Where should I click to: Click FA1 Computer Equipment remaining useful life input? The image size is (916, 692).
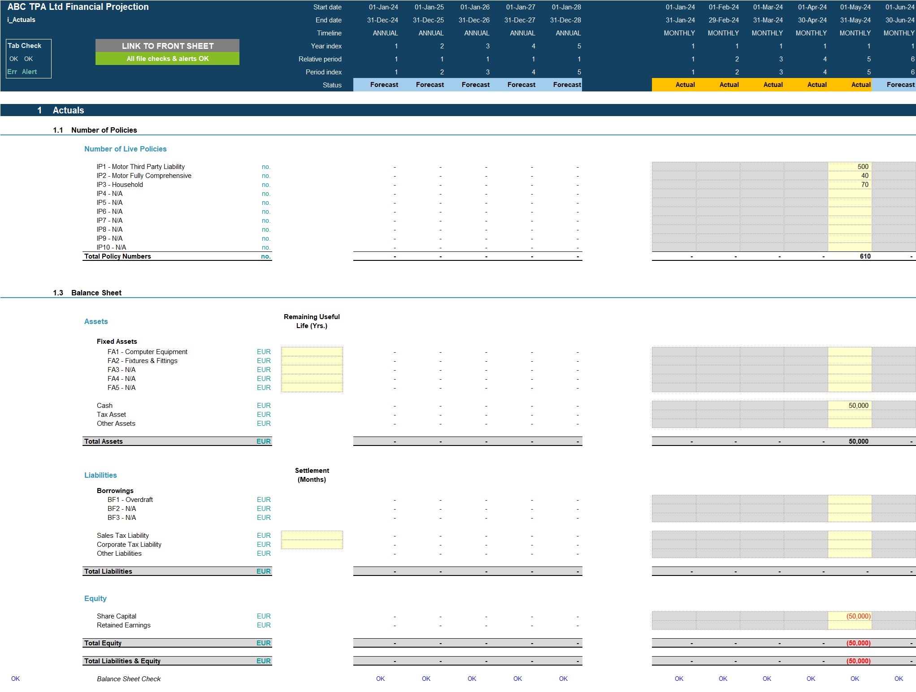click(x=312, y=352)
